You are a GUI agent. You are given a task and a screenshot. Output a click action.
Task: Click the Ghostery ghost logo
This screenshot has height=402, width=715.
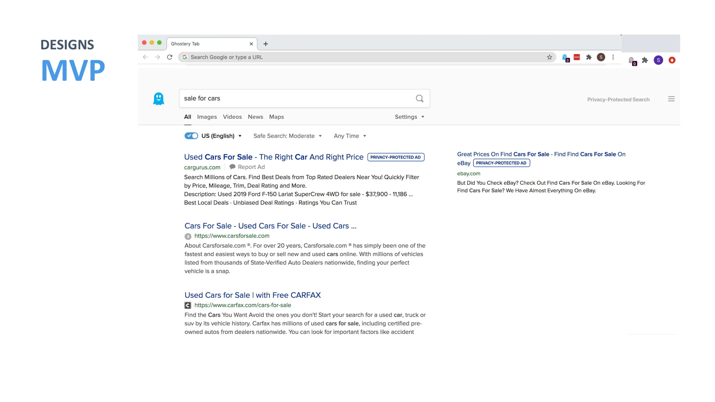click(158, 99)
